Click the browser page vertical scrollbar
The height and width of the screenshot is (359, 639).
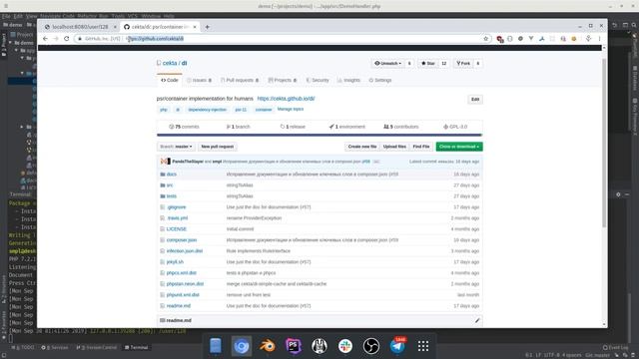(604, 144)
